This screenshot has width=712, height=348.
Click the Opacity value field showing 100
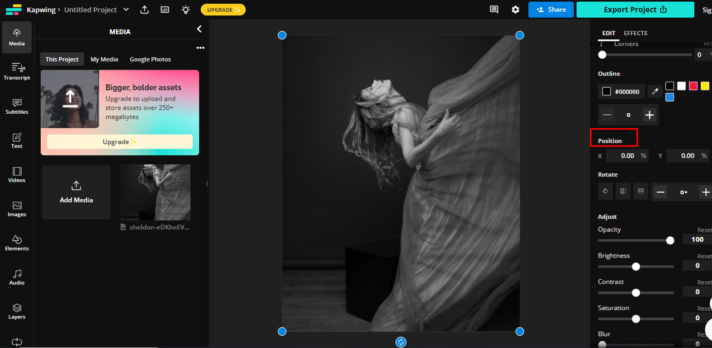click(697, 240)
